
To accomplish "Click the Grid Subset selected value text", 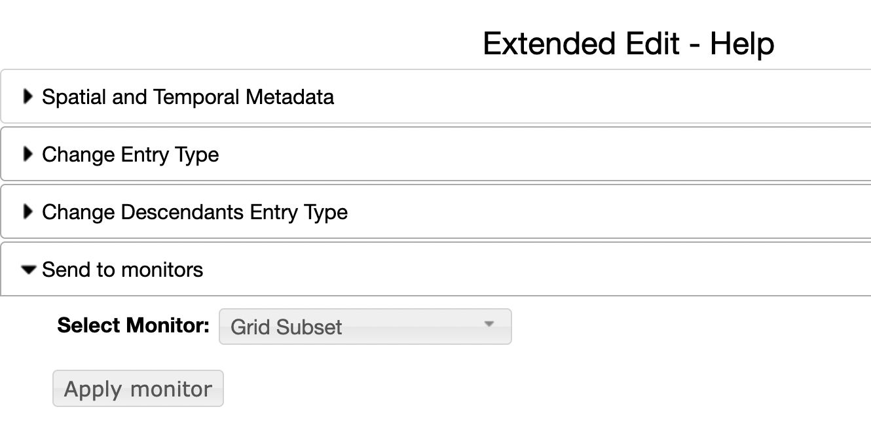I will pyautogui.click(x=287, y=327).
